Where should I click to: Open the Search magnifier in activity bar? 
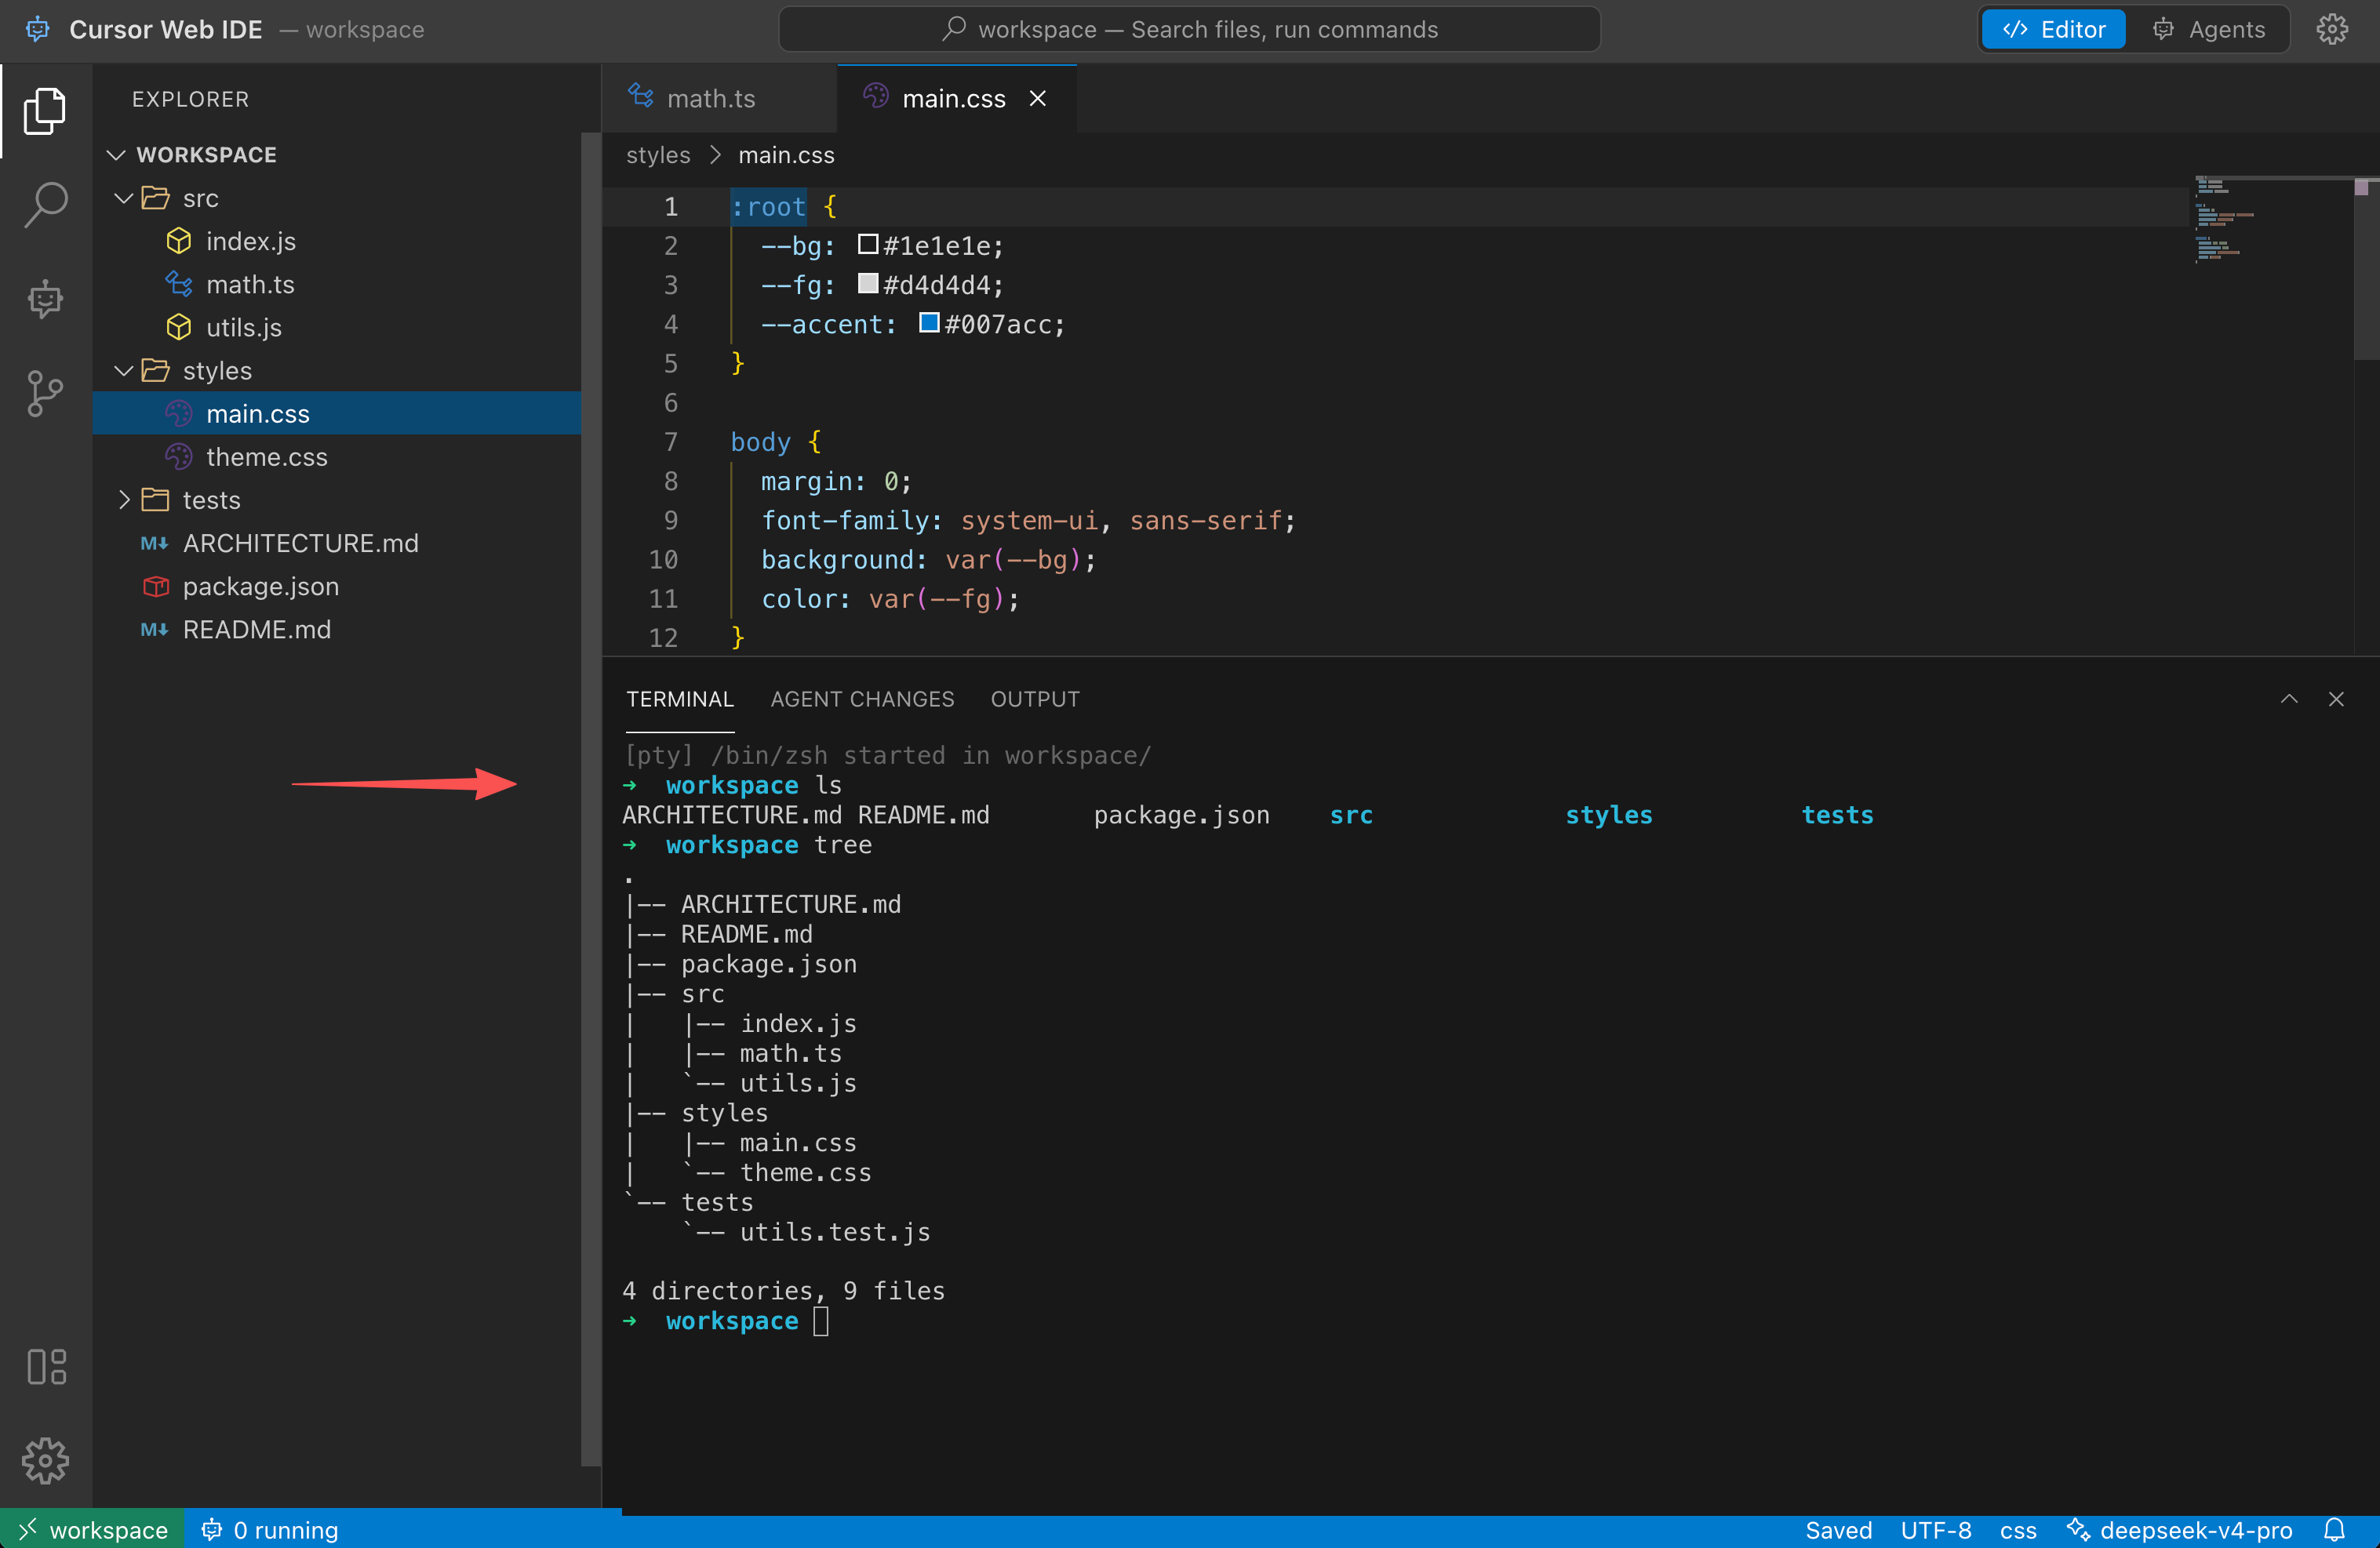(45, 205)
